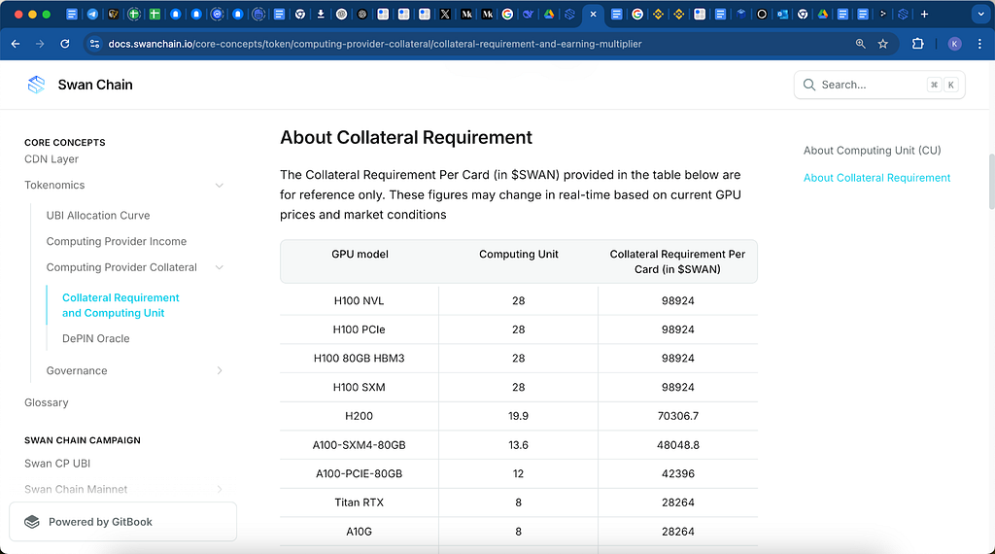The height and width of the screenshot is (554, 995).
Task: Click the 70306.7 collateral value
Action: pyautogui.click(x=677, y=416)
